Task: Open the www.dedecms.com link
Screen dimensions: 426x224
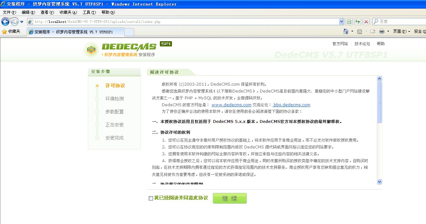Action: click(231, 105)
